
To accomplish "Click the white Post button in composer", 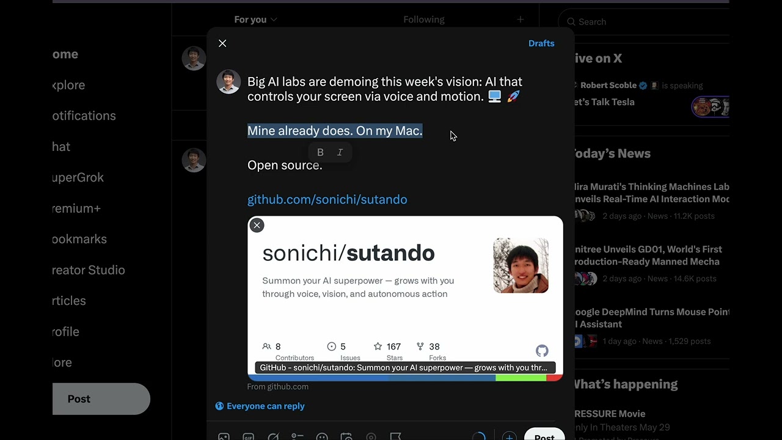I will pyautogui.click(x=544, y=435).
